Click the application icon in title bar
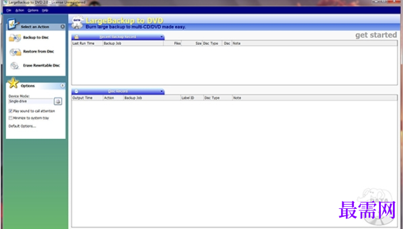Viewport: 407px width, 229px height. tap(5, 2)
